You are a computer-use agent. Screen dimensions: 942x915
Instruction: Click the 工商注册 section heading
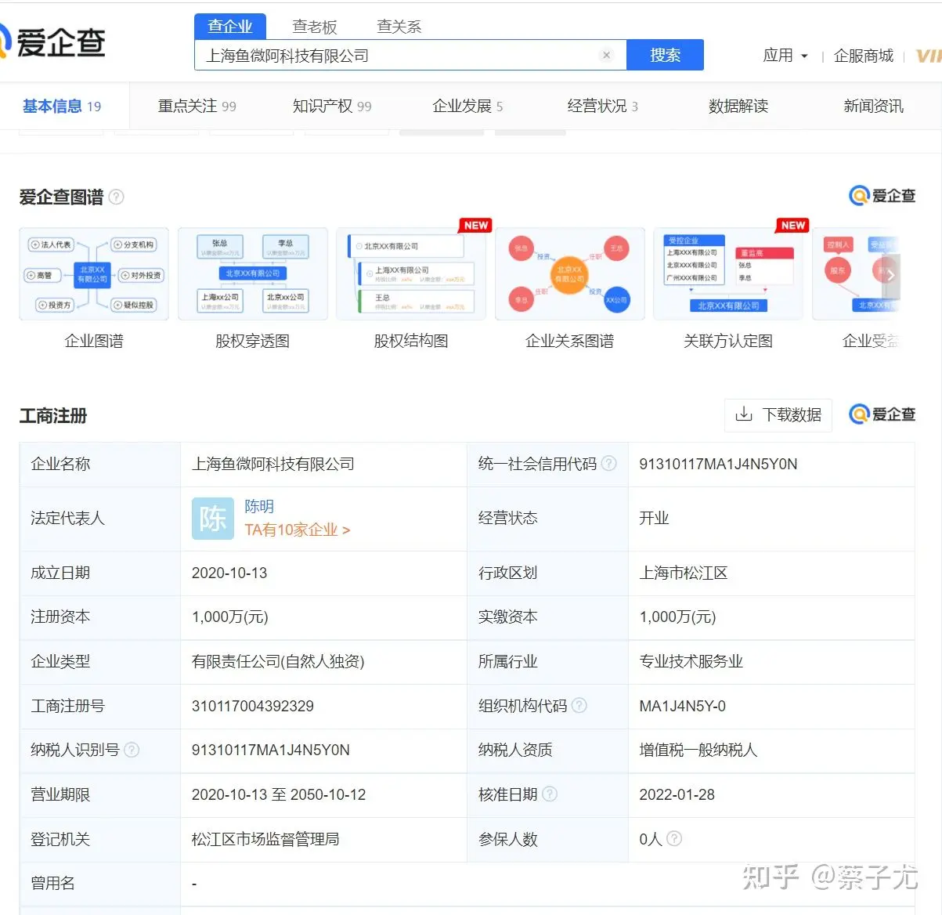click(x=53, y=415)
